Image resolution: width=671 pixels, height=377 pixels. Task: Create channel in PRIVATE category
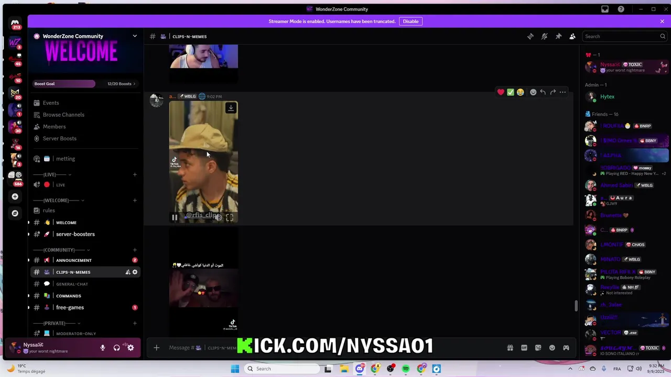pyautogui.click(x=135, y=323)
